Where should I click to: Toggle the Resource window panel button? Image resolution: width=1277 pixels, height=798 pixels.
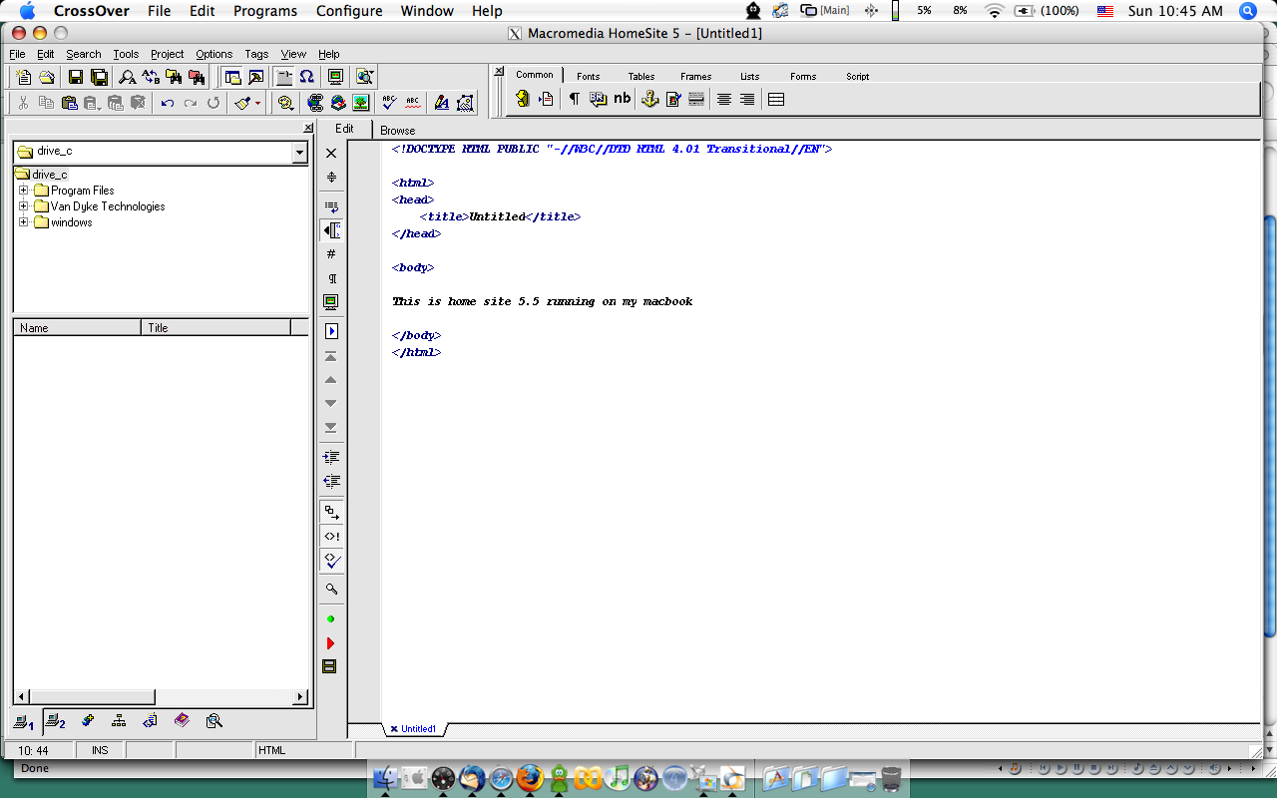tap(231, 77)
